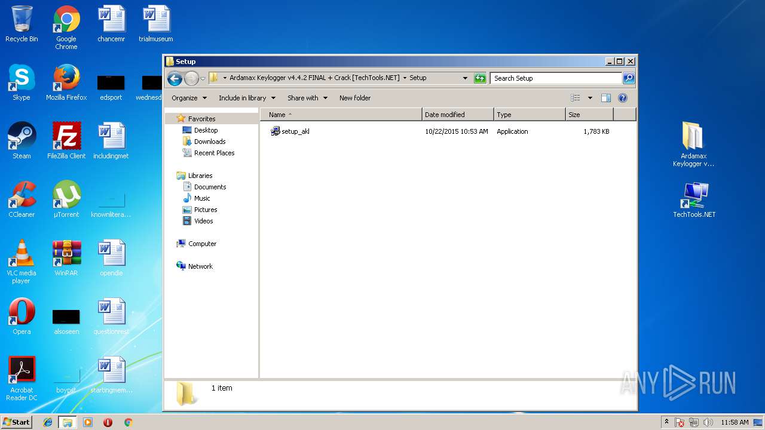Expand the address bar history dropdown
The height and width of the screenshot is (430, 765).
point(465,78)
